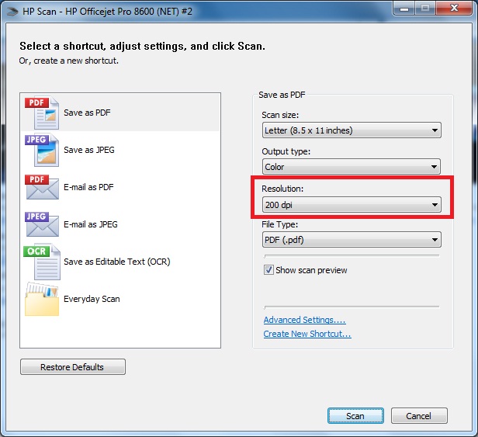Select the Save as JPEG shortcut label
Viewport: 478px width, 437px height.
click(89, 150)
